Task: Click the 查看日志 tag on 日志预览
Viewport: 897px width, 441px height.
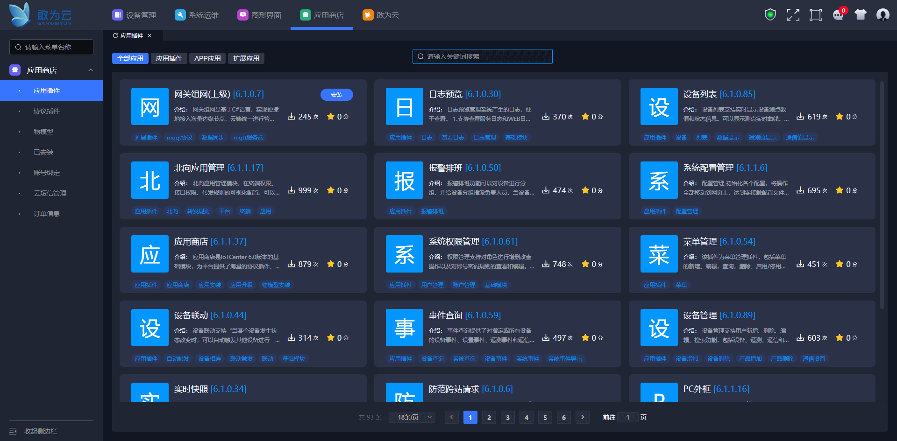Action: pyautogui.click(x=453, y=138)
